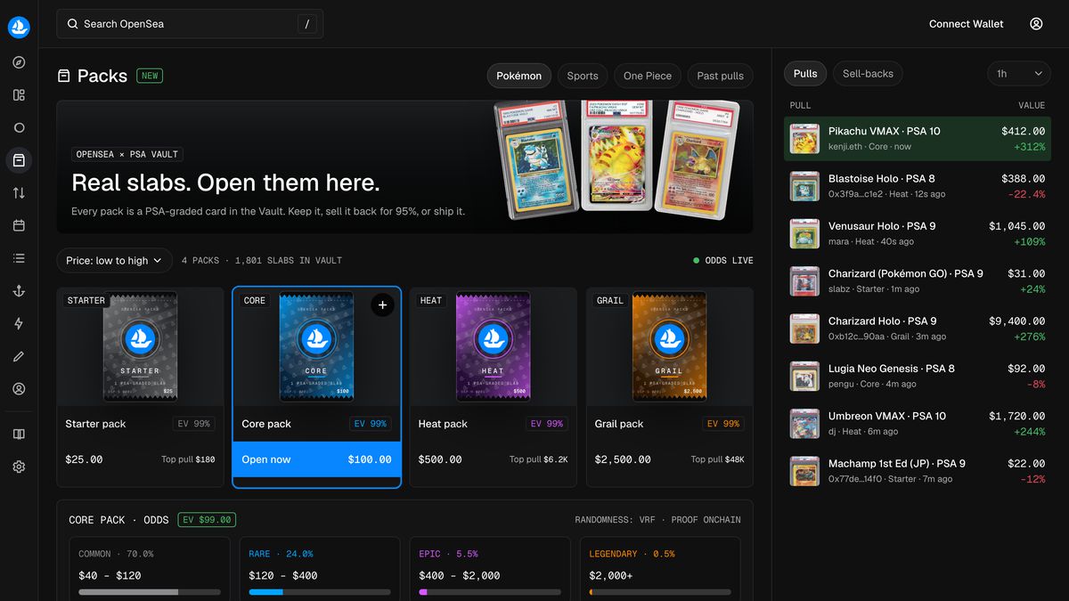
Task: Click the Packs box icon beside the heading
Action: [x=64, y=76]
